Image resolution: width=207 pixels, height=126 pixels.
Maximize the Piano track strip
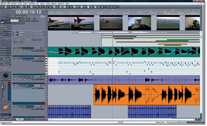click(45, 58)
